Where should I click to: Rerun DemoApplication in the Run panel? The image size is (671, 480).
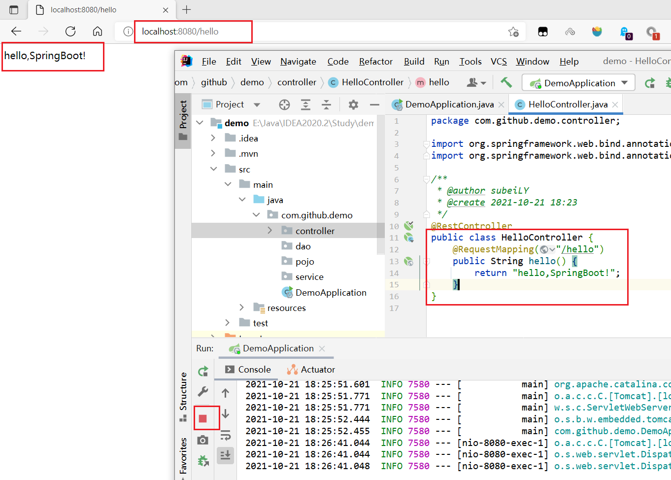point(203,372)
